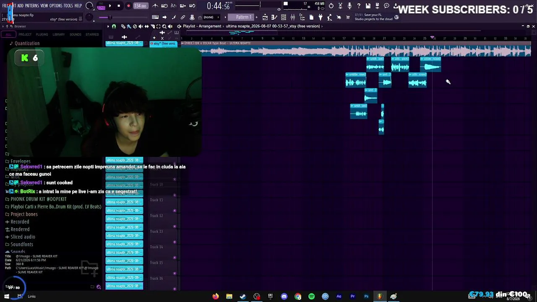The height and width of the screenshot is (302, 537).
Task: Expand the Soundfonts folder
Action: coord(19,245)
